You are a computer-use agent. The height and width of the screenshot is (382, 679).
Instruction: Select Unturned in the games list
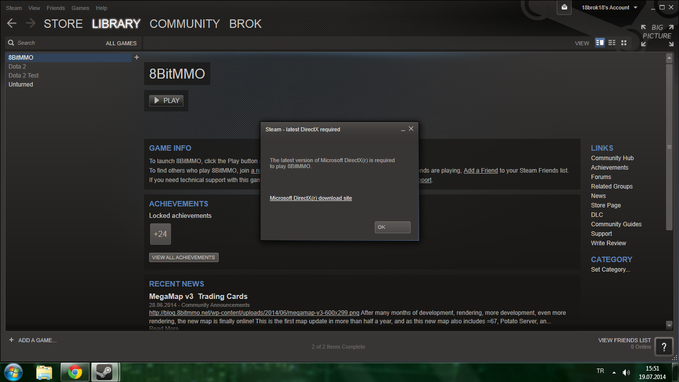(70, 85)
